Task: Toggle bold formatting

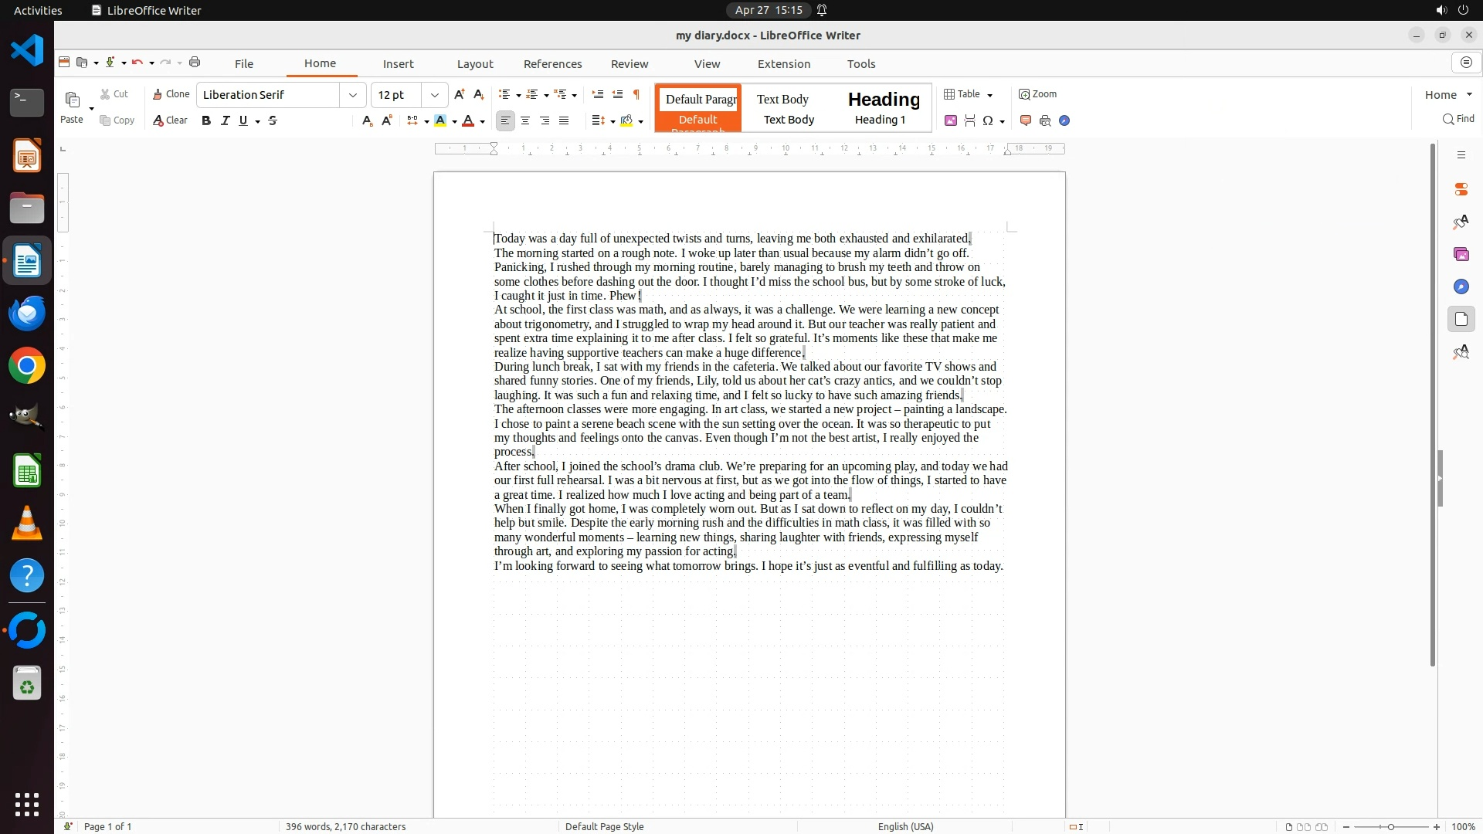Action: (206, 120)
